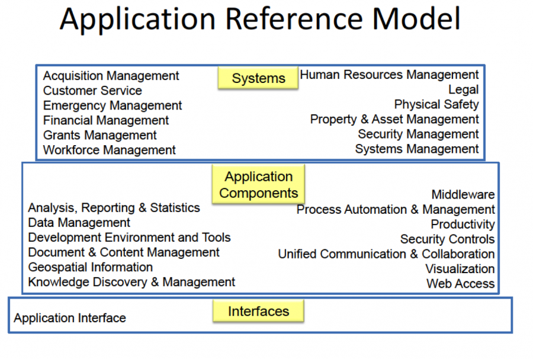
Task: Click Data Management in Application Components
Action: pos(79,223)
